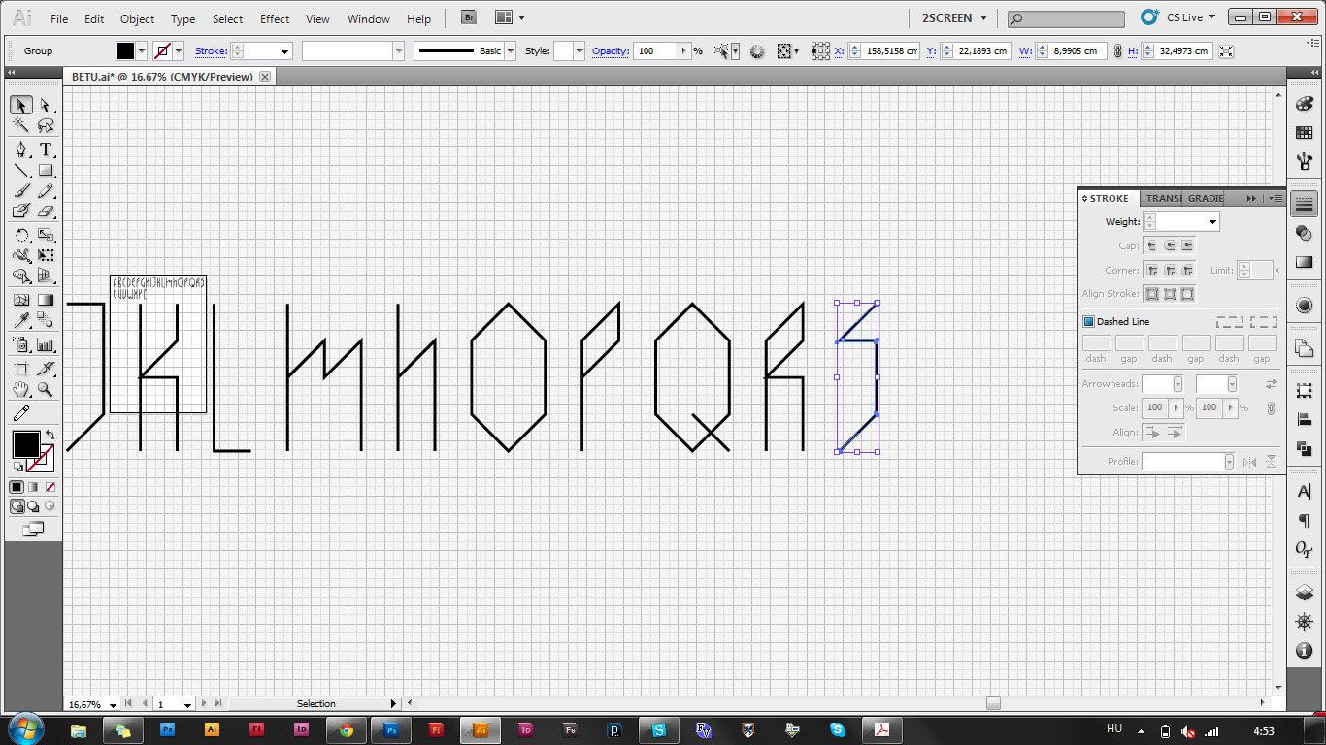Screen dimensions: 1326x745
Task: Enable the Dashed Line checkbox
Action: tap(1088, 321)
